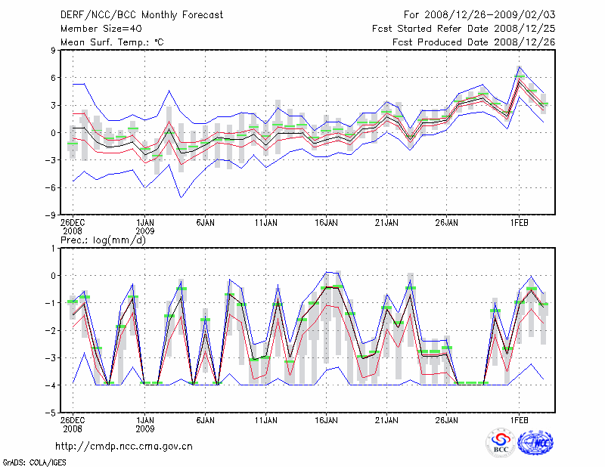Open the cmdp.ncc.cma.gov.cn URL link
Screen dimensions: 605x467
point(124,446)
